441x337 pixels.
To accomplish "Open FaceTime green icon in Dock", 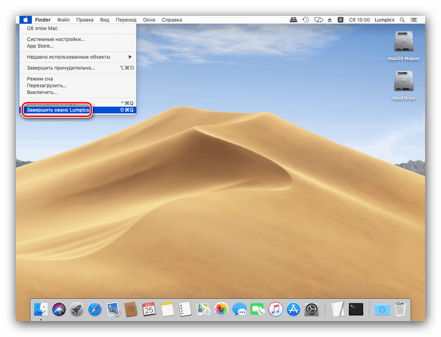I will click(x=258, y=310).
